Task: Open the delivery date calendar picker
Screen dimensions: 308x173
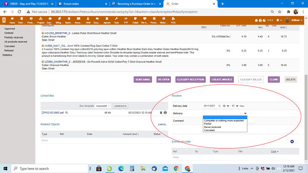Action: pos(220,106)
